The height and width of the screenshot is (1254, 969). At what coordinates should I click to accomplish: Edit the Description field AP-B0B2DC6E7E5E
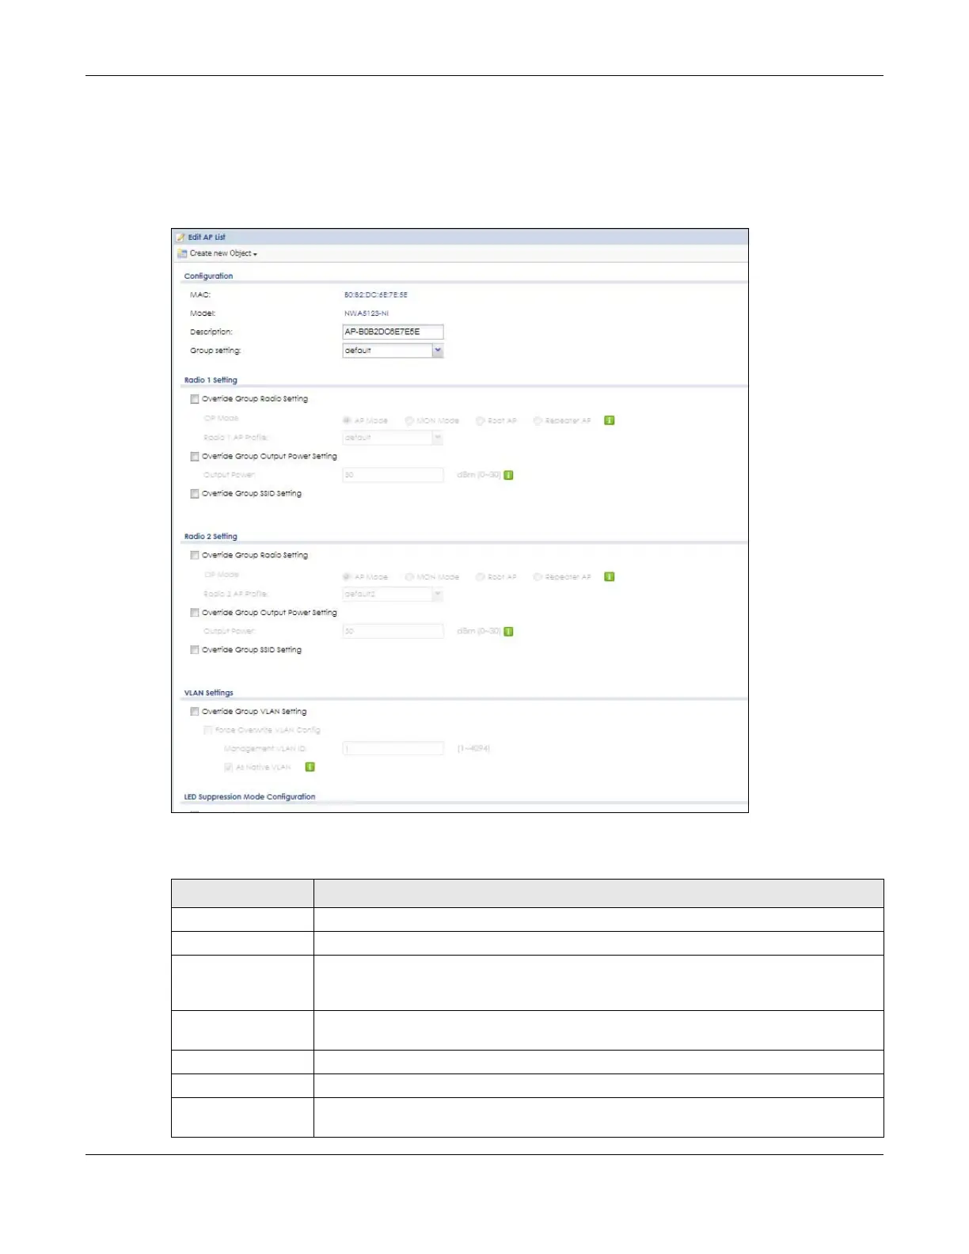coord(393,332)
